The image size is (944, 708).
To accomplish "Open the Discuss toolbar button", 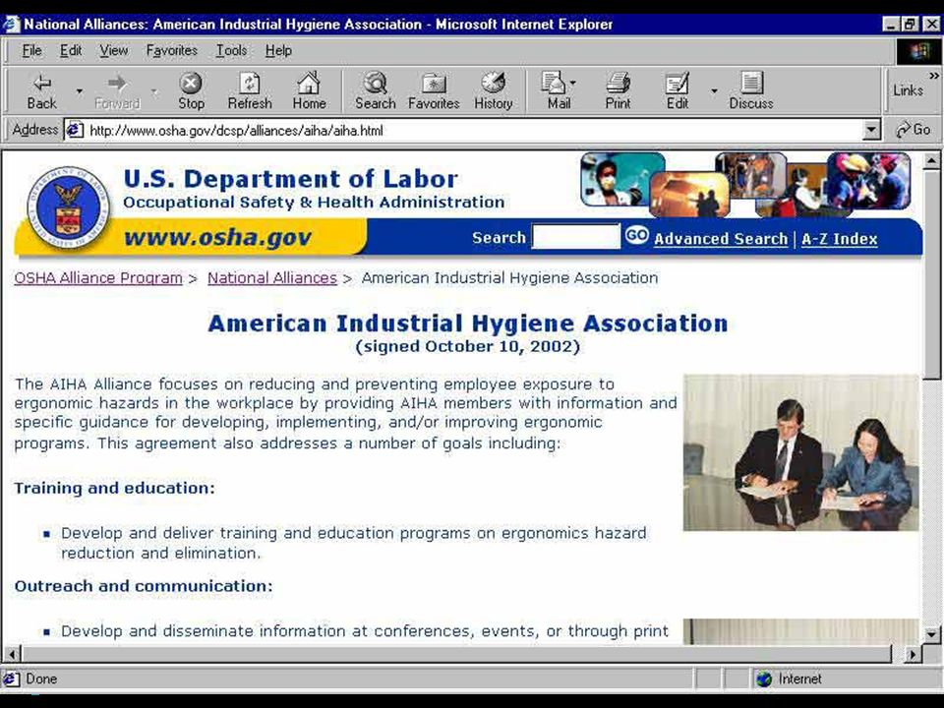I will coord(750,90).
